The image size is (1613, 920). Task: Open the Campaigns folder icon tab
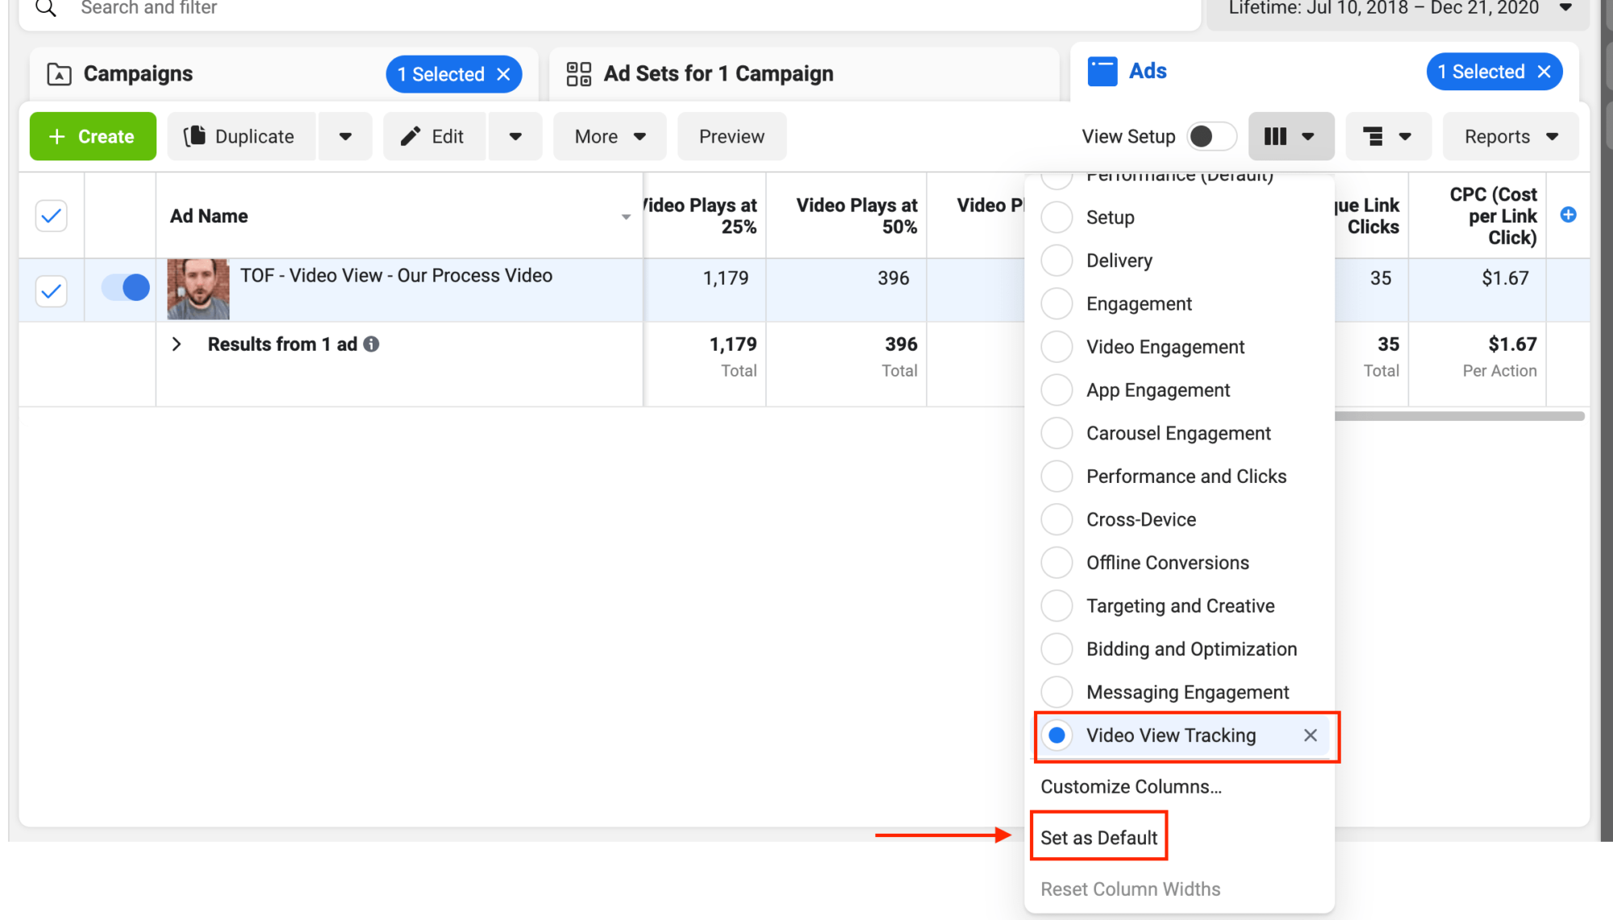[x=59, y=74]
